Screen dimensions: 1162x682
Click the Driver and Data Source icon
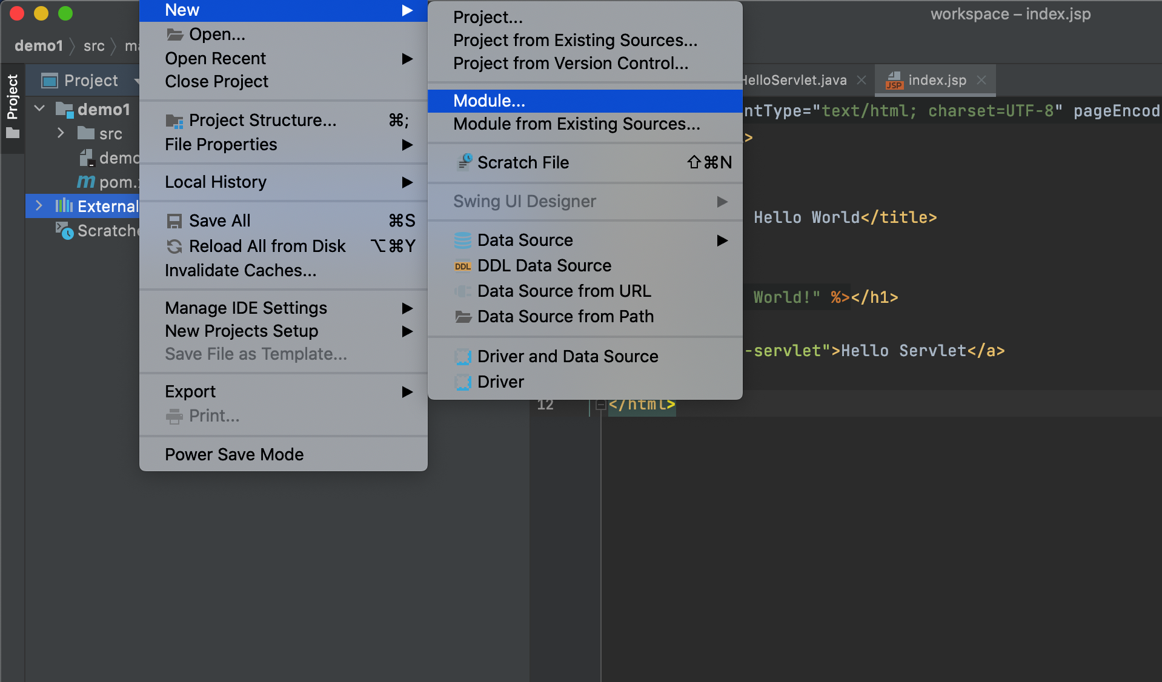(463, 357)
